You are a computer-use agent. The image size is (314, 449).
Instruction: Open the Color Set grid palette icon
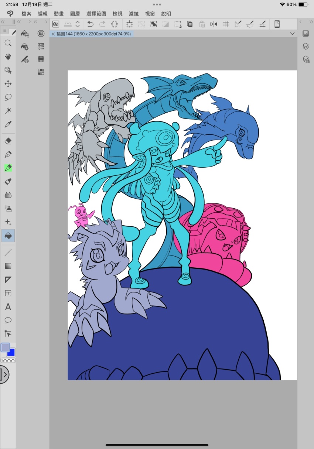tap(41, 72)
